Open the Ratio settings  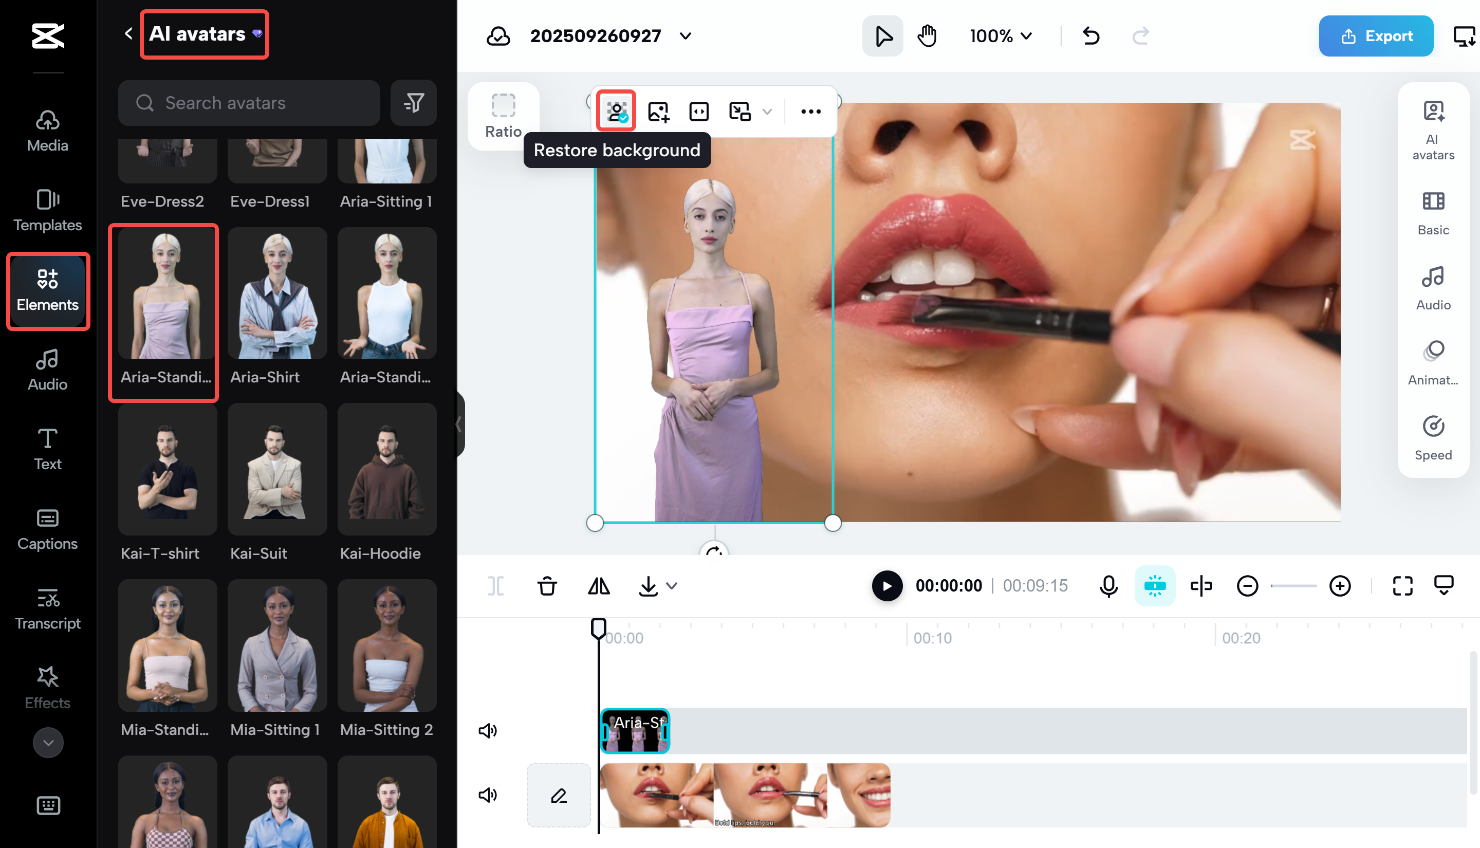pos(504,116)
